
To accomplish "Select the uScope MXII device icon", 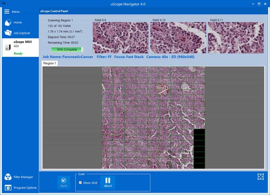I will coord(8,47).
